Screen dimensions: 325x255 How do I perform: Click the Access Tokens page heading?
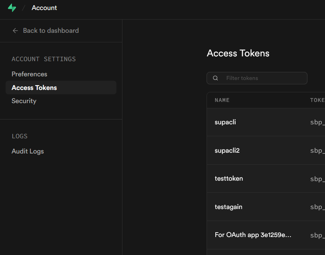click(x=238, y=53)
